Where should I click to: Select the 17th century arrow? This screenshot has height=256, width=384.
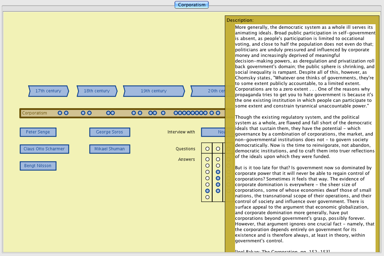[48, 91]
